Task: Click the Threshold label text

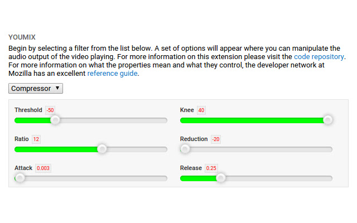Action: pos(28,110)
